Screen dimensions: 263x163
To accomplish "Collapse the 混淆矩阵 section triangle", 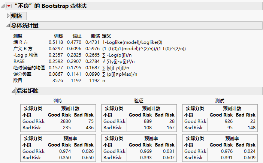I will (x=13, y=91).
